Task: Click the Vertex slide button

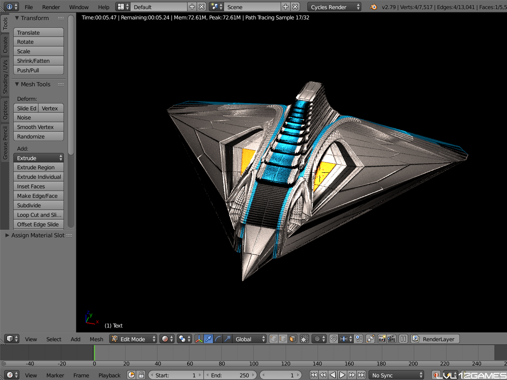Action: click(x=51, y=108)
